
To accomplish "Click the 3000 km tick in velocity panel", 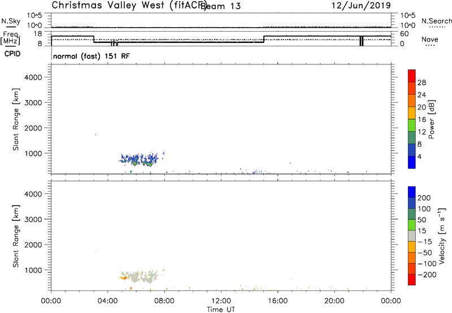I will (x=33, y=219).
